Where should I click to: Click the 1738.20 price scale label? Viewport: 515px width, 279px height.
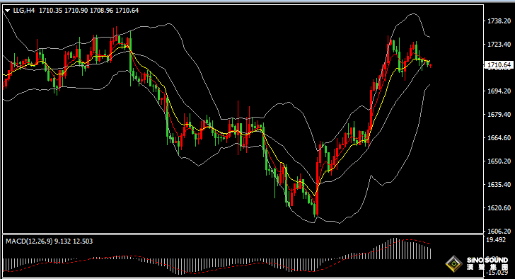[499, 21]
